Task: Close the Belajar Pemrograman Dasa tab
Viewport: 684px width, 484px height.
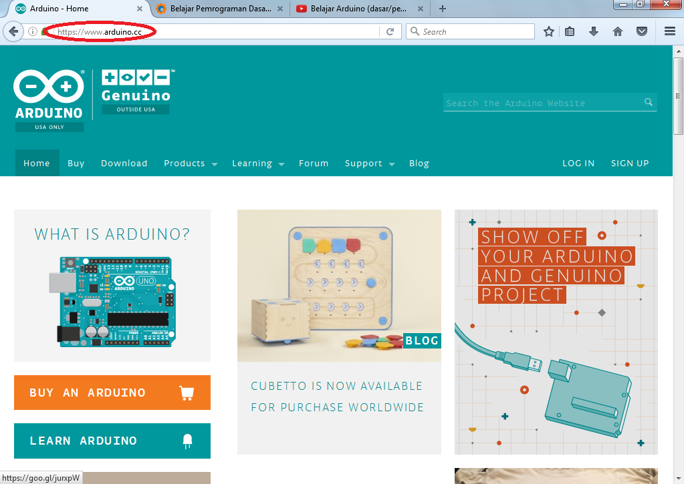Action: [280, 9]
